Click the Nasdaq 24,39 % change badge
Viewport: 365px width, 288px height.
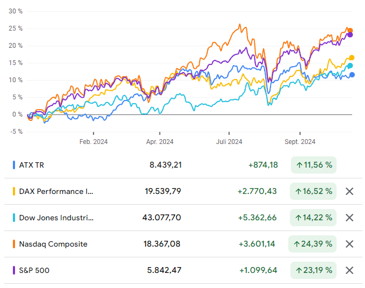[312, 244]
